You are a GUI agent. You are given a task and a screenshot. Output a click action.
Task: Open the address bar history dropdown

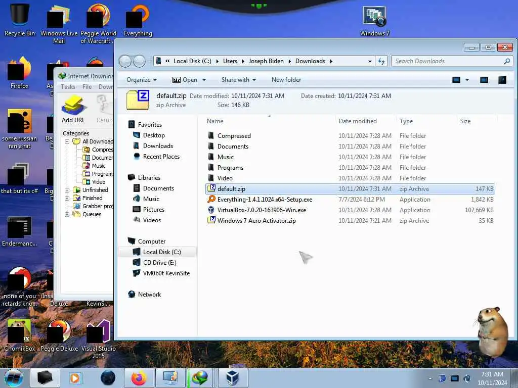tap(370, 61)
